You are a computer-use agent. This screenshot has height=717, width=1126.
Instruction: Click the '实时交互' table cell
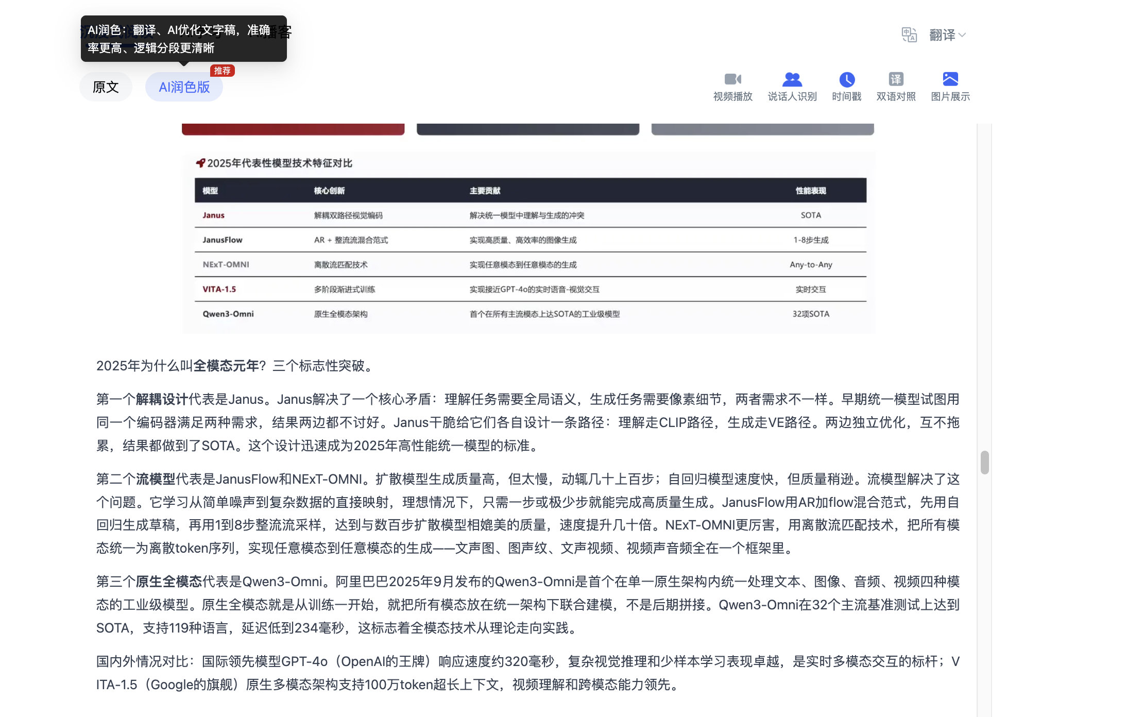(x=811, y=289)
